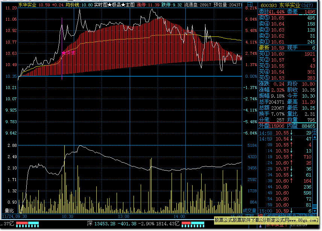
Task: Click the (347) count beside stock name
Action: 307,5
